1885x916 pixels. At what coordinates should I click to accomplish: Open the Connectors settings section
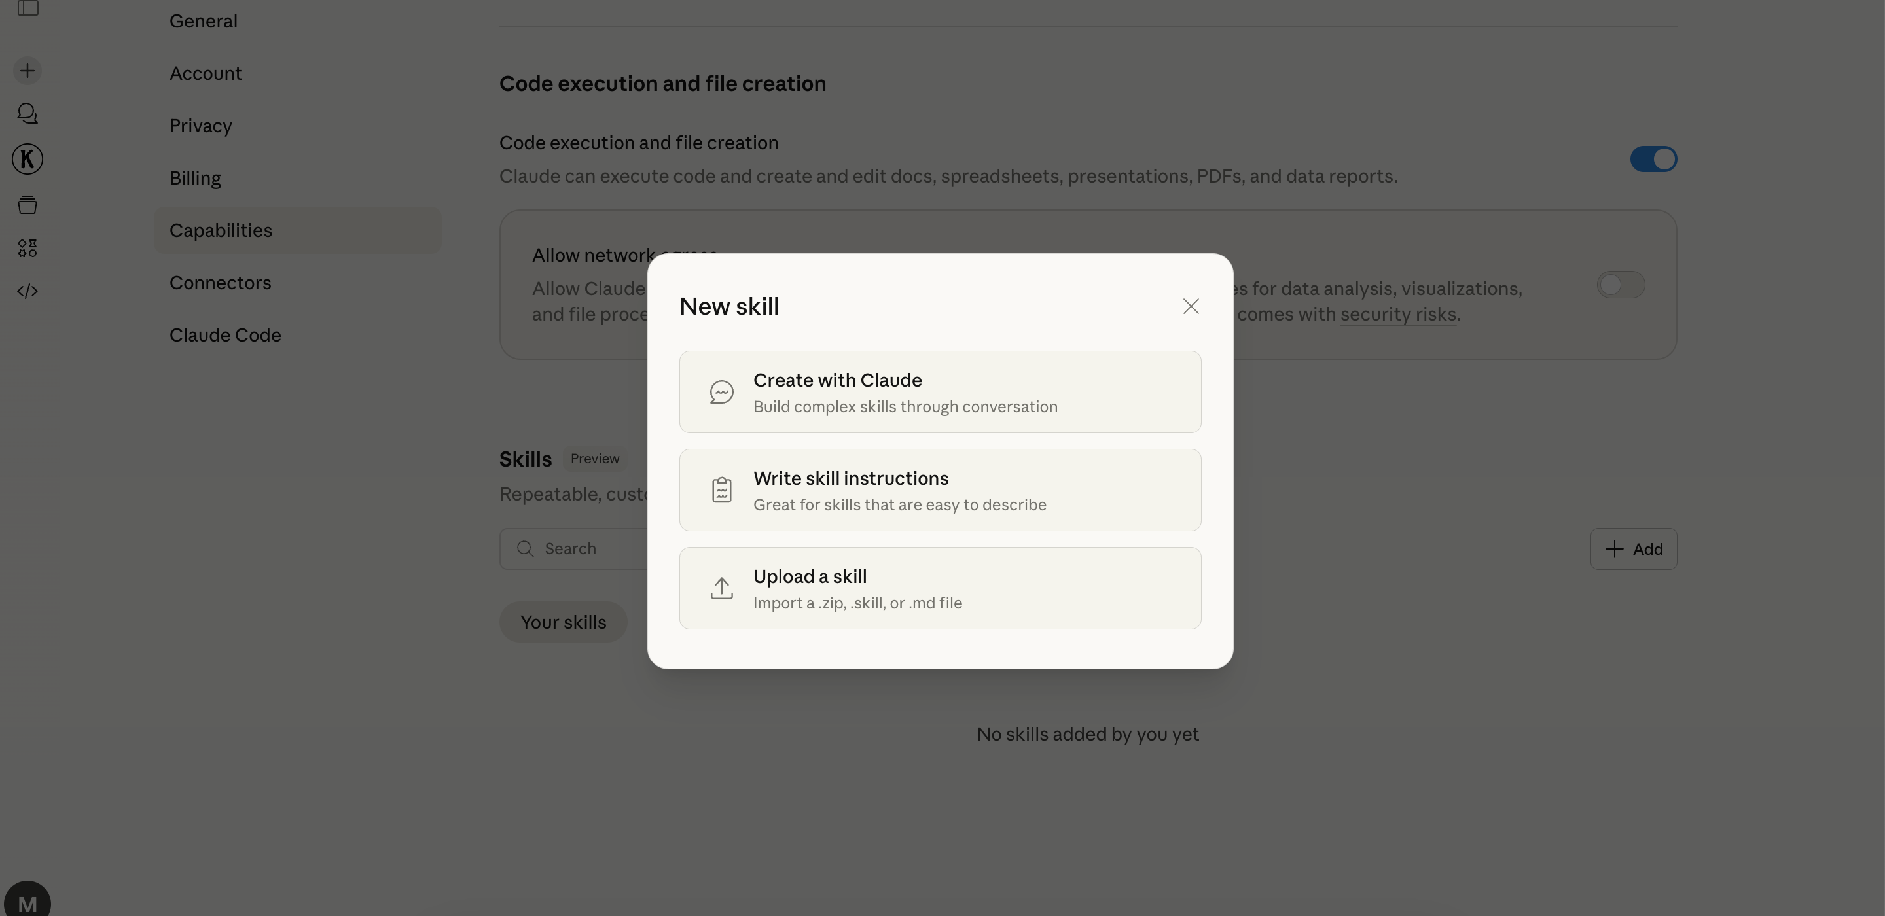tap(221, 283)
